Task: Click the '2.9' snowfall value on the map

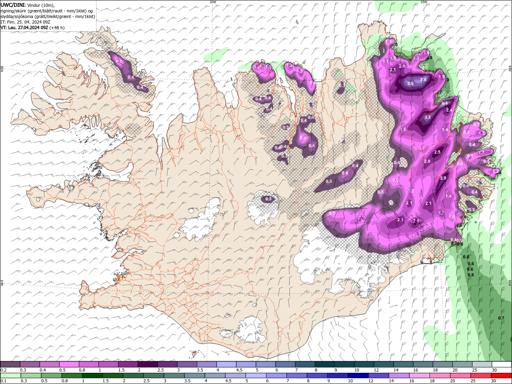Action: (443, 178)
